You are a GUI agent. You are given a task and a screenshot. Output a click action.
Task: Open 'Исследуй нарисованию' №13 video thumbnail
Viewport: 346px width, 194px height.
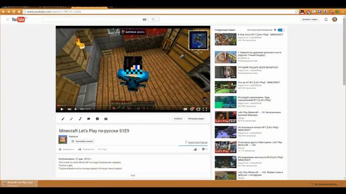225,102
